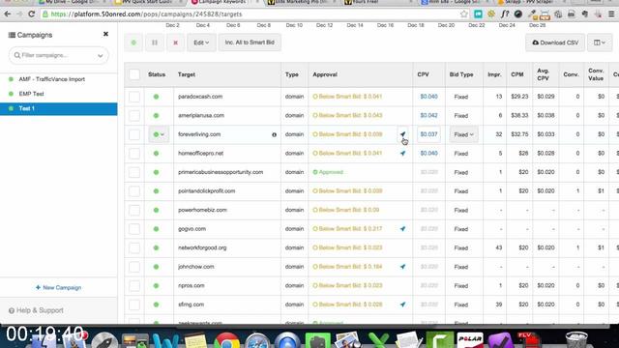Open the columns layout dropdown

(600, 43)
